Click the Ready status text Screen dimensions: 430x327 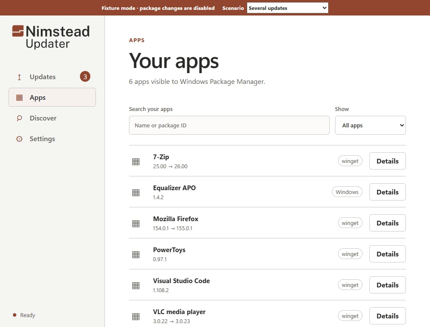coord(28,315)
